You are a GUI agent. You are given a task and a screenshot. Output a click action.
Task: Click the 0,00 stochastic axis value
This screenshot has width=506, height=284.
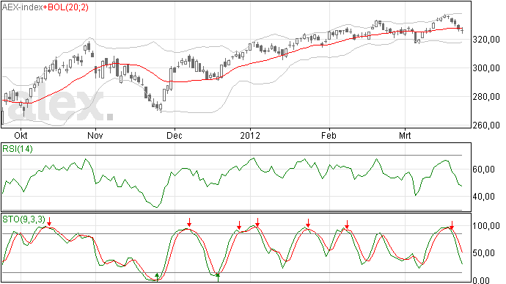[481, 280]
